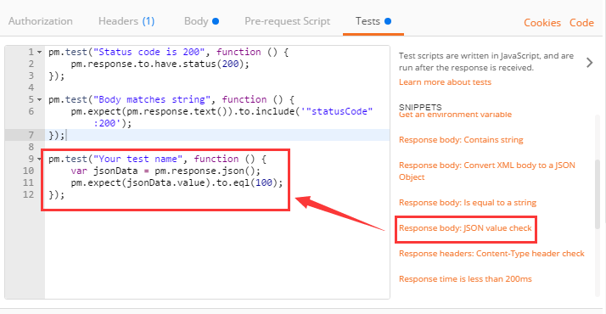Insert Response time is less than 200ms snippet
The image size is (606, 314).
(465, 279)
